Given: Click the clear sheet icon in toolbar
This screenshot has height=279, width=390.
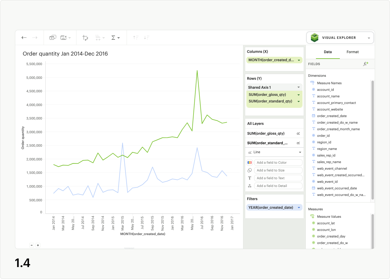Looking at the screenshot, I should tap(63, 37).
